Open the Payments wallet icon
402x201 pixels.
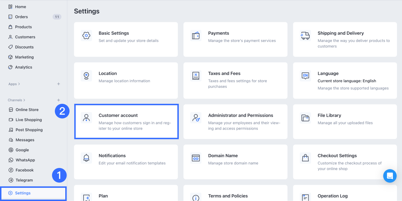coord(196,36)
